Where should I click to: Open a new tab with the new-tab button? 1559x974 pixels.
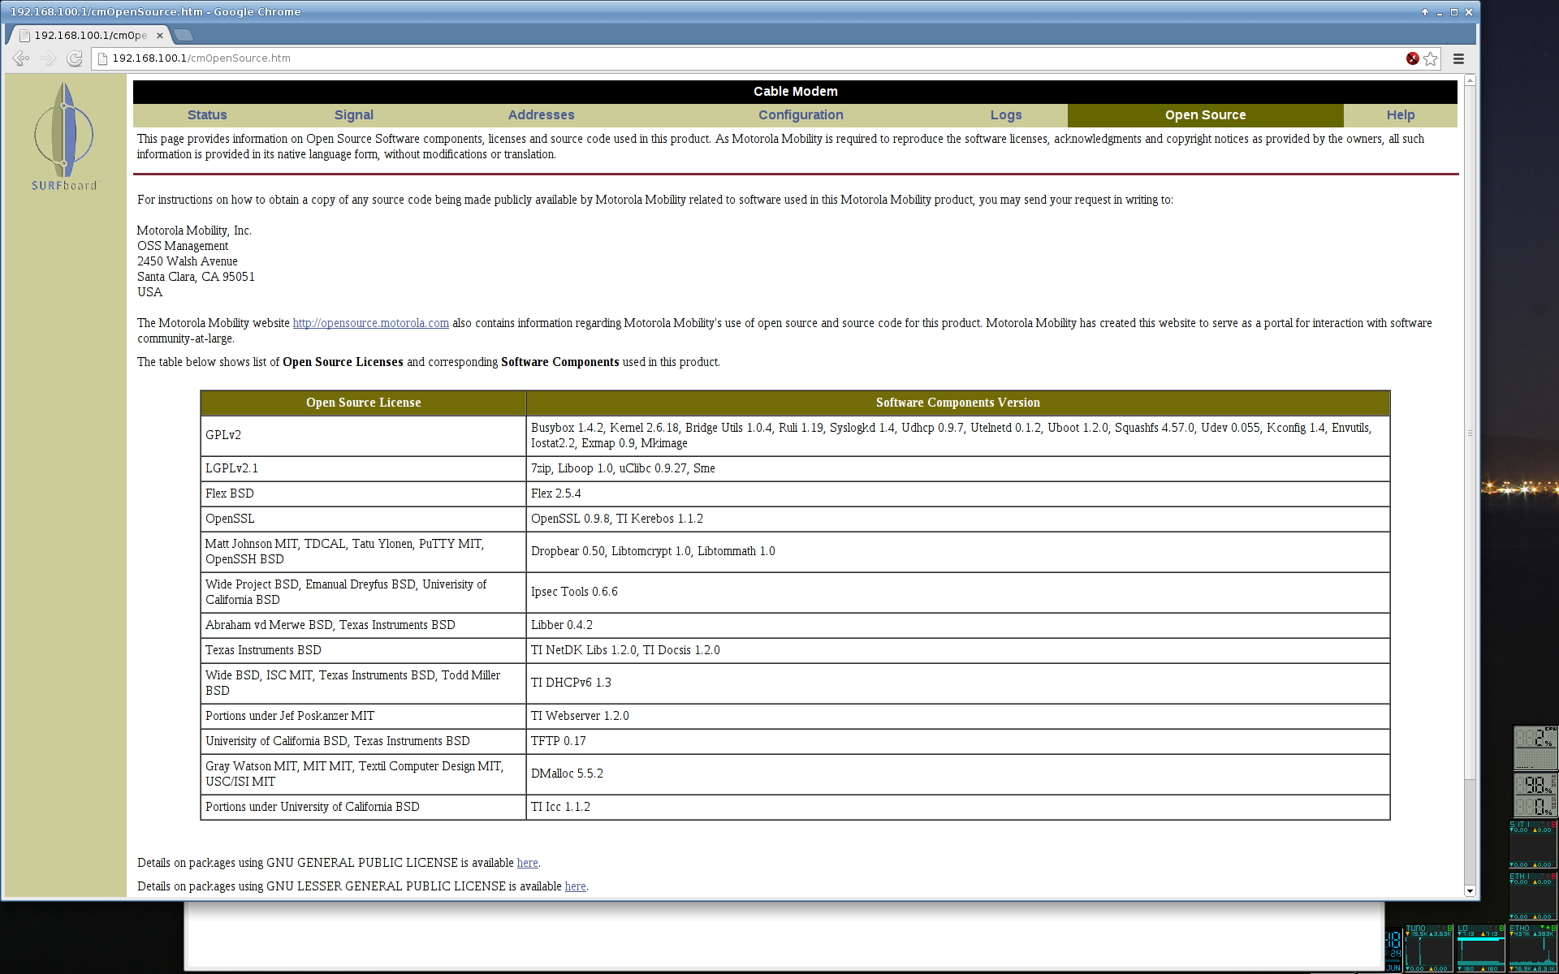coord(184,35)
